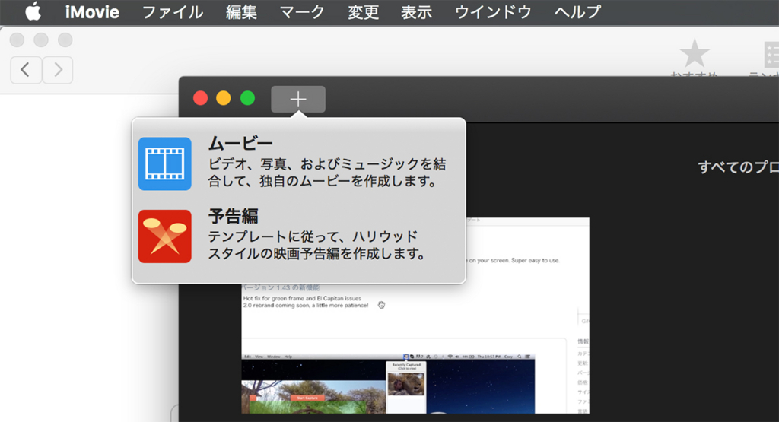Open the Apple menu
Viewport: 779px width, 422px height.
coord(33,11)
